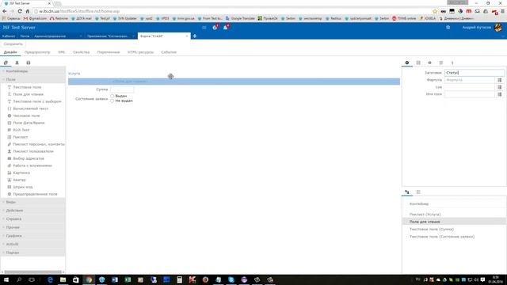Open formula editor icon beside Формула field
Image resolution: width=507 pixels, height=285 pixels.
pyautogui.click(x=500, y=80)
